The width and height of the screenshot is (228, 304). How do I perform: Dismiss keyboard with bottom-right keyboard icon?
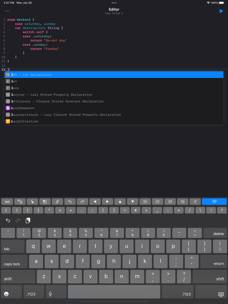pyautogui.click(x=211, y=292)
